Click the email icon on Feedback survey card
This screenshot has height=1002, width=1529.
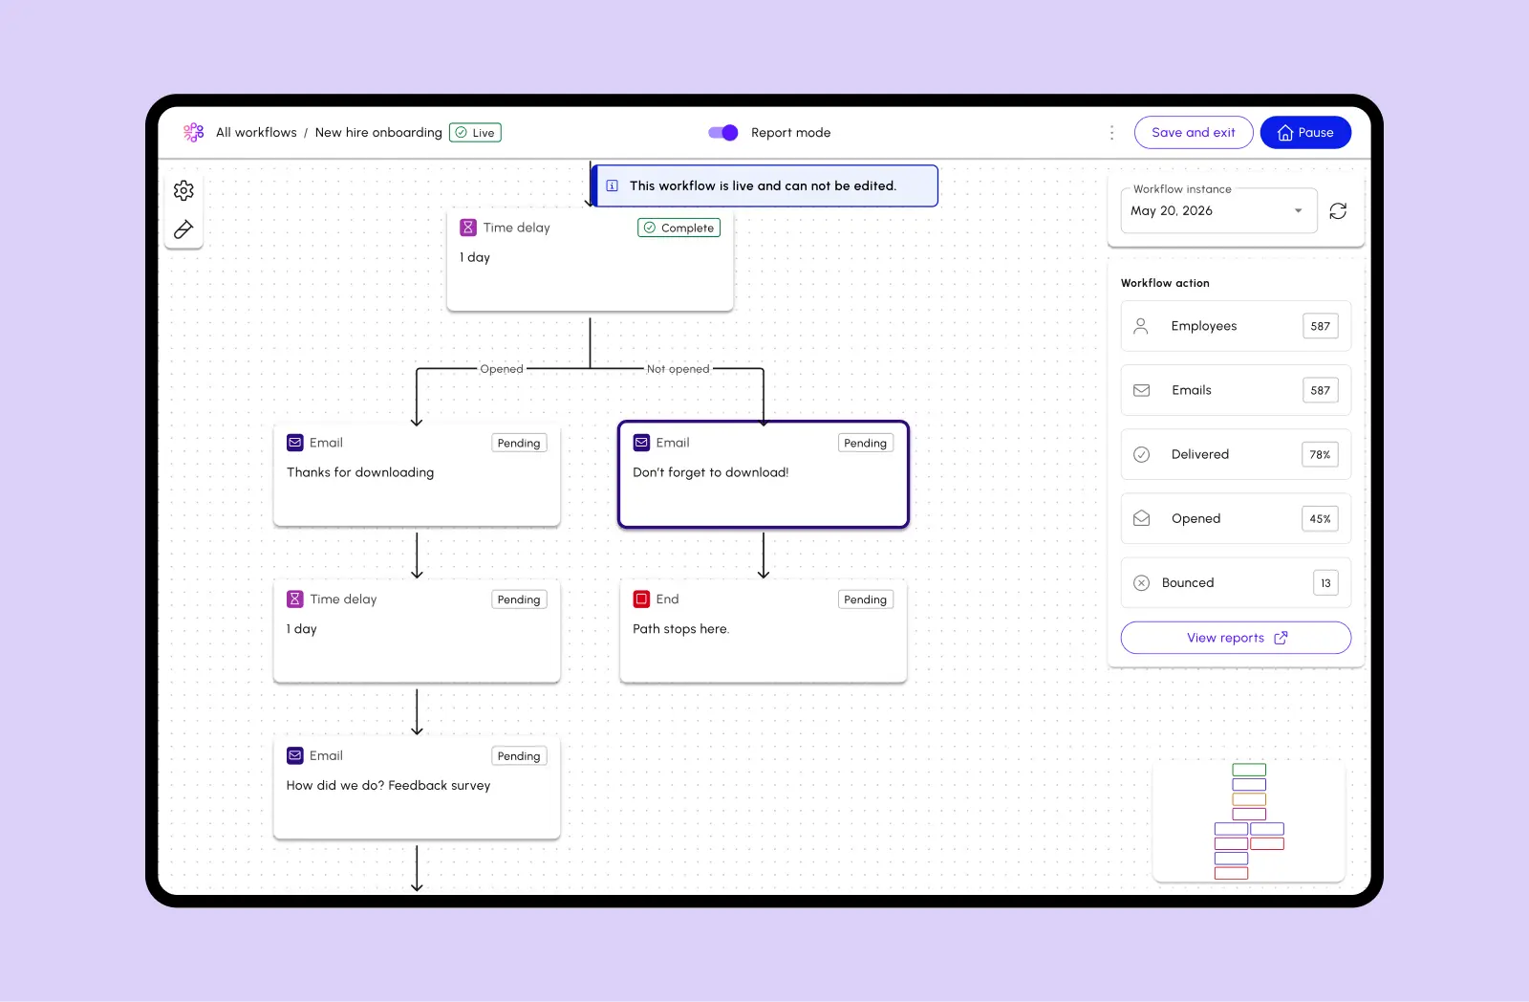tap(295, 755)
